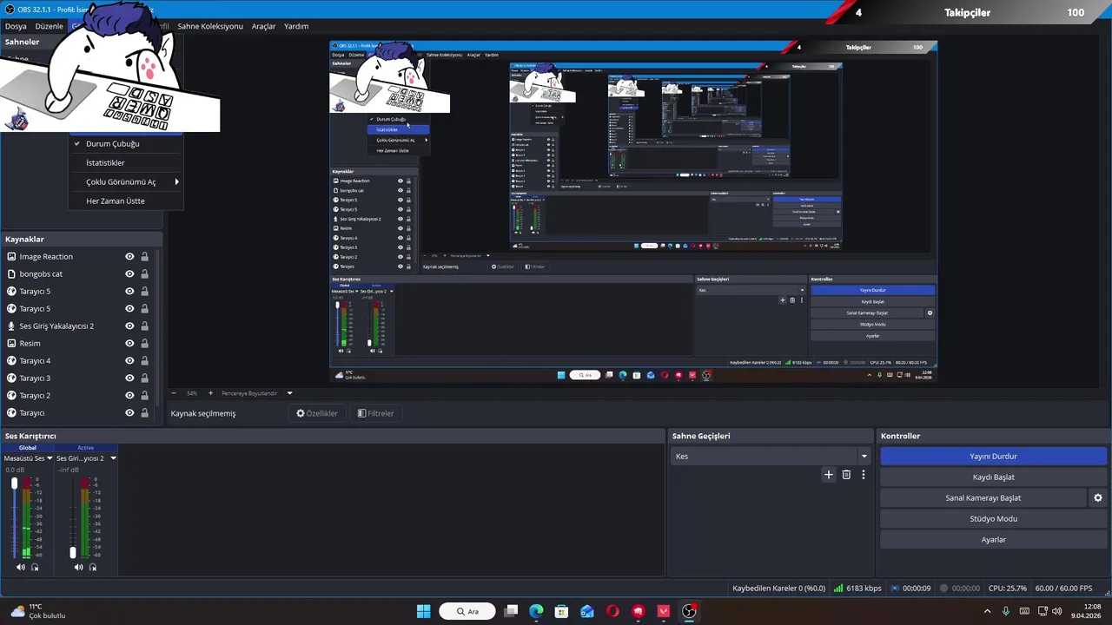Click the OBS Studio taskbar icon
The height and width of the screenshot is (625, 1112).
pyautogui.click(x=689, y=611)
